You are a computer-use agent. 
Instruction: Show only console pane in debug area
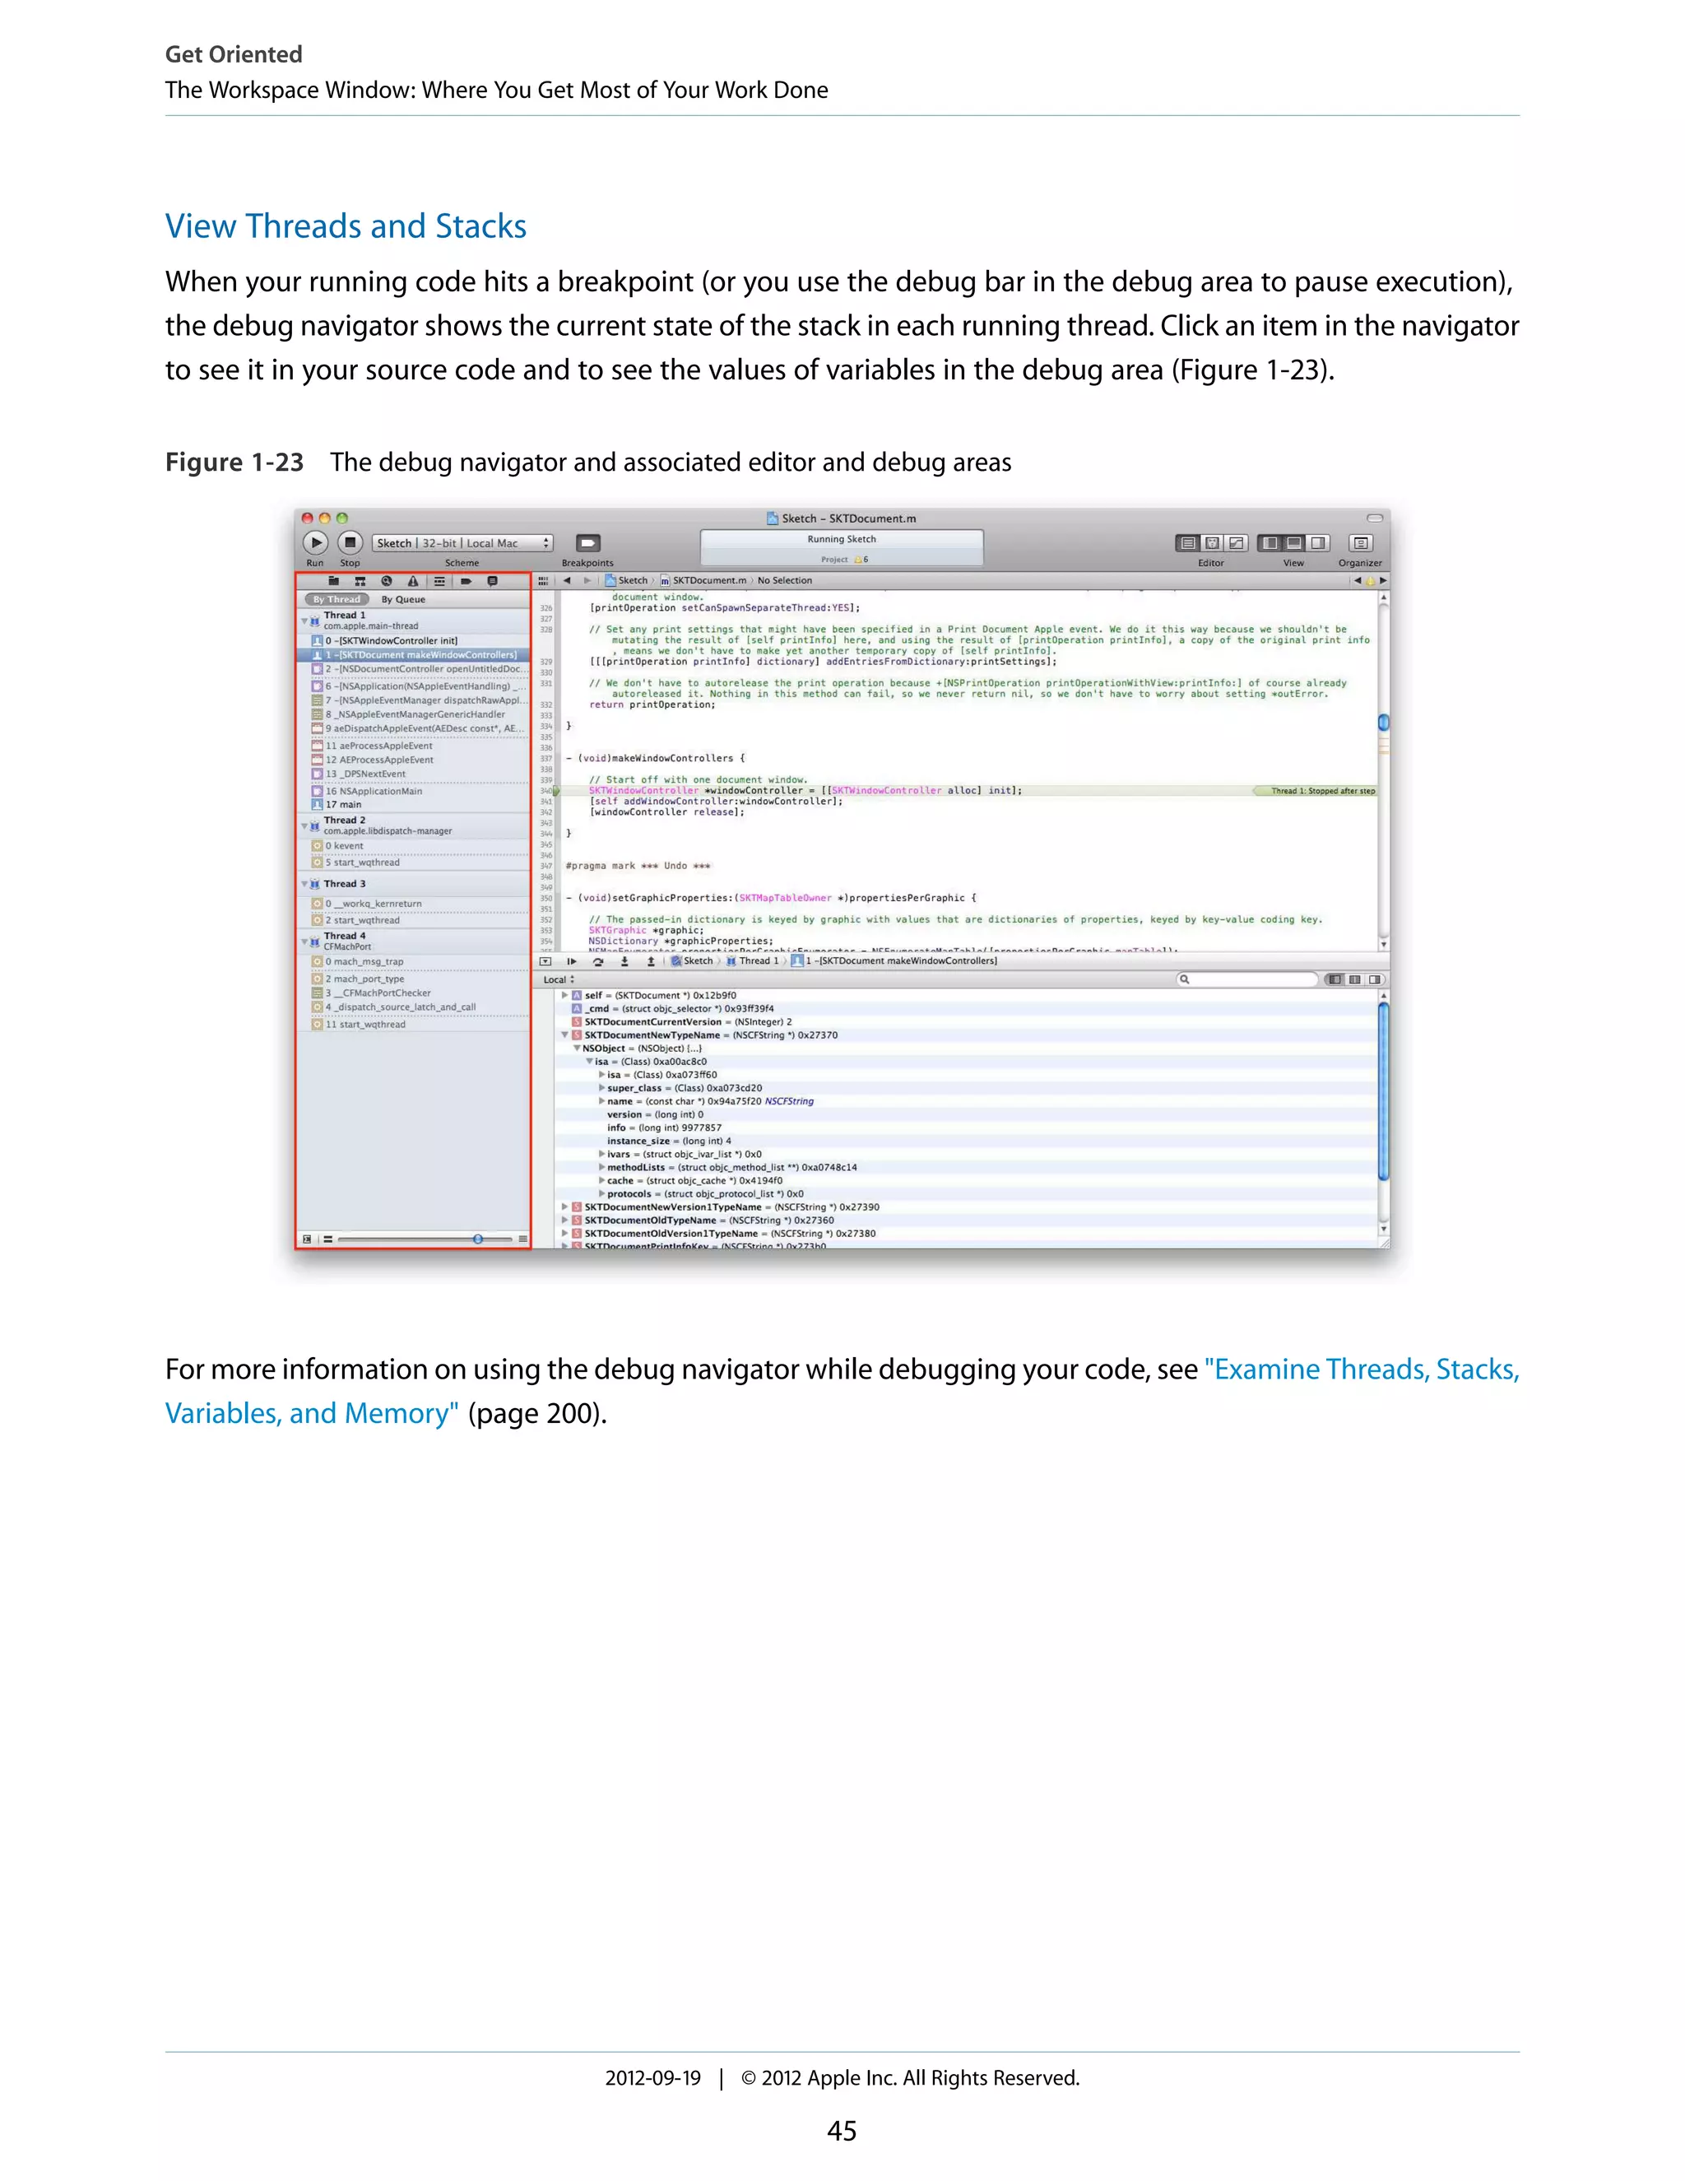pos(1375,979)
